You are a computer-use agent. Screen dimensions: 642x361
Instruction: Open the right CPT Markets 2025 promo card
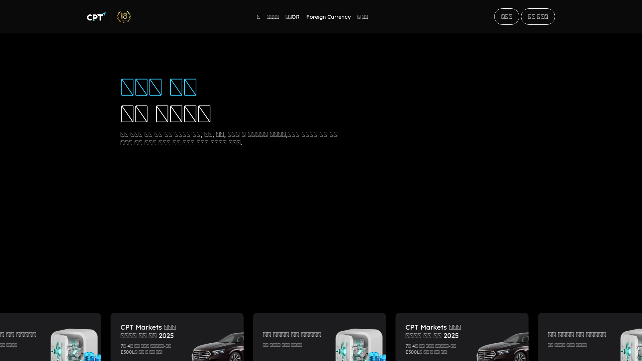tap(433, 331)
